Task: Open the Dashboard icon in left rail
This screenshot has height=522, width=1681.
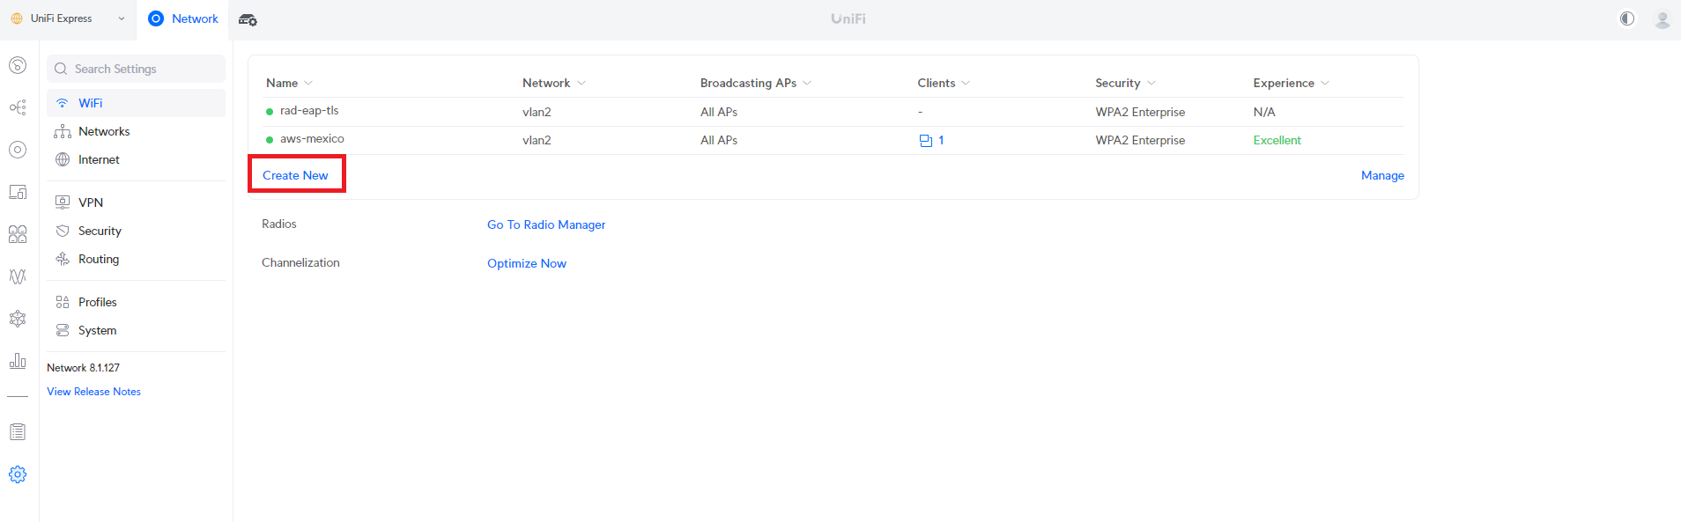Action: point(18,65)
